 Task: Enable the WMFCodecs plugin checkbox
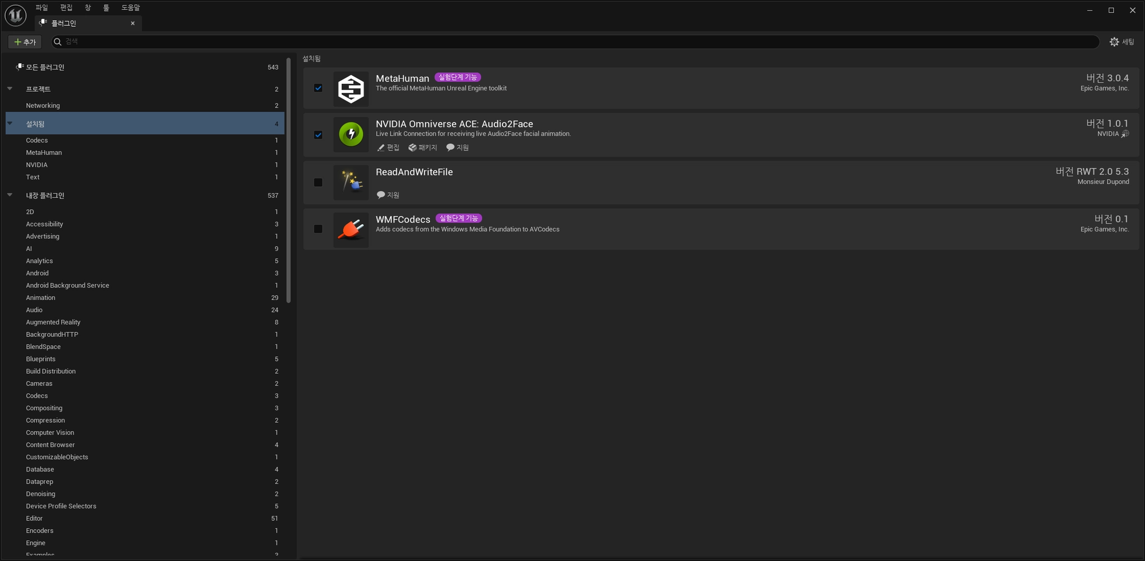point(318,229)
